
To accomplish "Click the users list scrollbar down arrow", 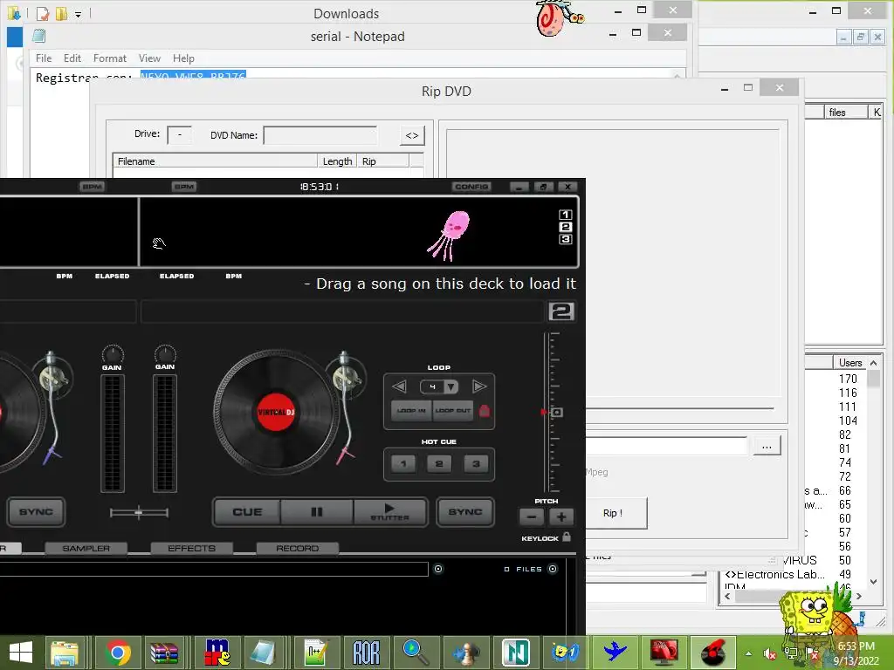I will pos(873,581).
